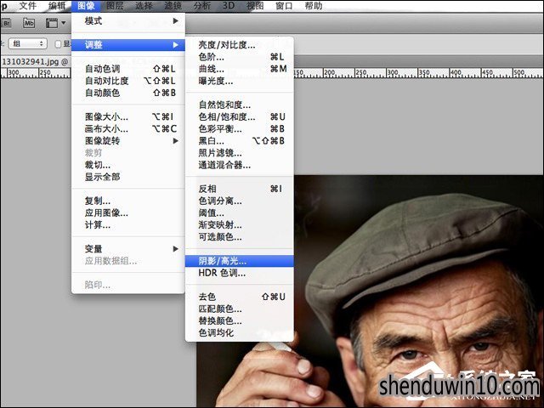
Task: Choose 显示全部
Action: tap(128, 177)
